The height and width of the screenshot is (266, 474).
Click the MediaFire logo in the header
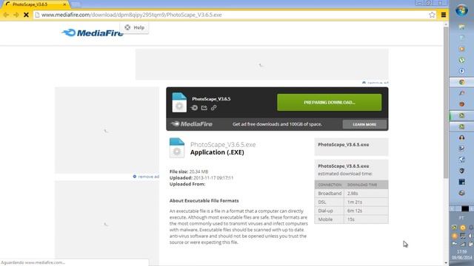pyautogui.click(x=92, y=33)
